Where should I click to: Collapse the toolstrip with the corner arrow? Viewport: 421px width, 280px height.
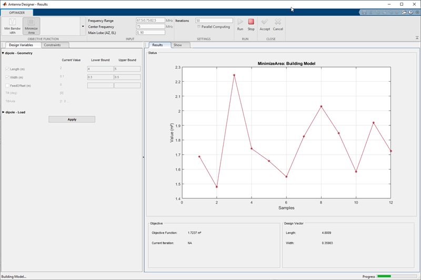(417, 38)
